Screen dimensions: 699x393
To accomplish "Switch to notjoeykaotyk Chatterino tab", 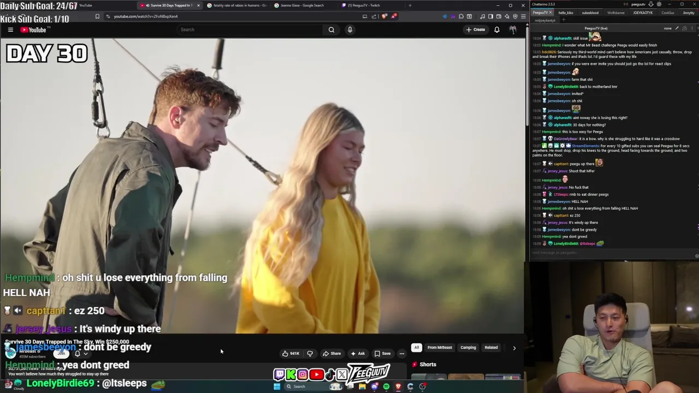I will (545, 20).
